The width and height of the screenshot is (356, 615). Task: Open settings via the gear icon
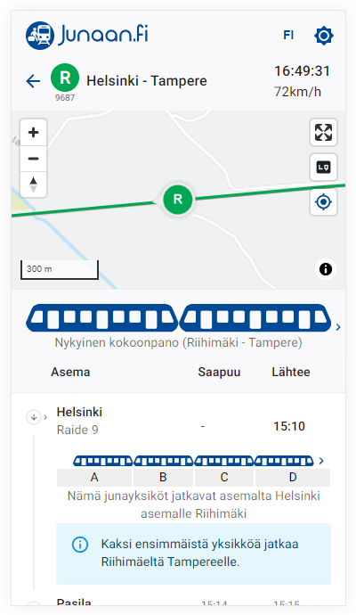coord(323,36)
